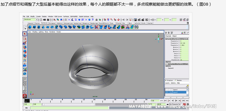Click the shelf trash can icon
Screen dimensions: 226x111
click(x=187, y=23)
